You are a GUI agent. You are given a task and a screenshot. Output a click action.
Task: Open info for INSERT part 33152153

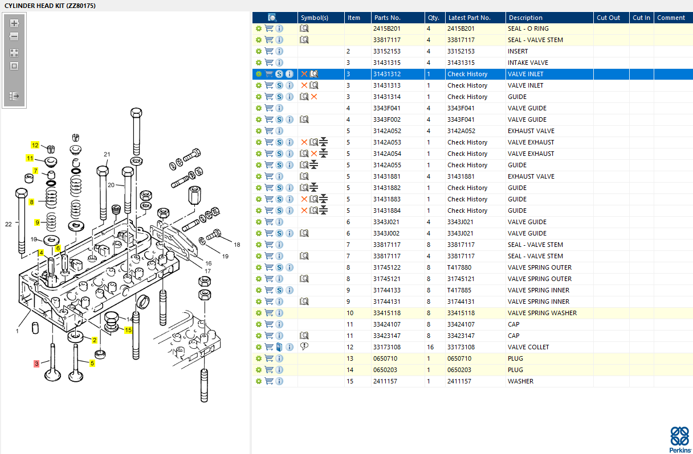(279, 51)
